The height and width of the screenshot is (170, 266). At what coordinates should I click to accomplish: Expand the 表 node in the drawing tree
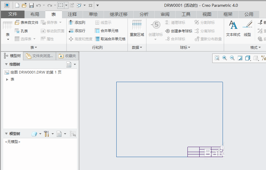[7, 79]
